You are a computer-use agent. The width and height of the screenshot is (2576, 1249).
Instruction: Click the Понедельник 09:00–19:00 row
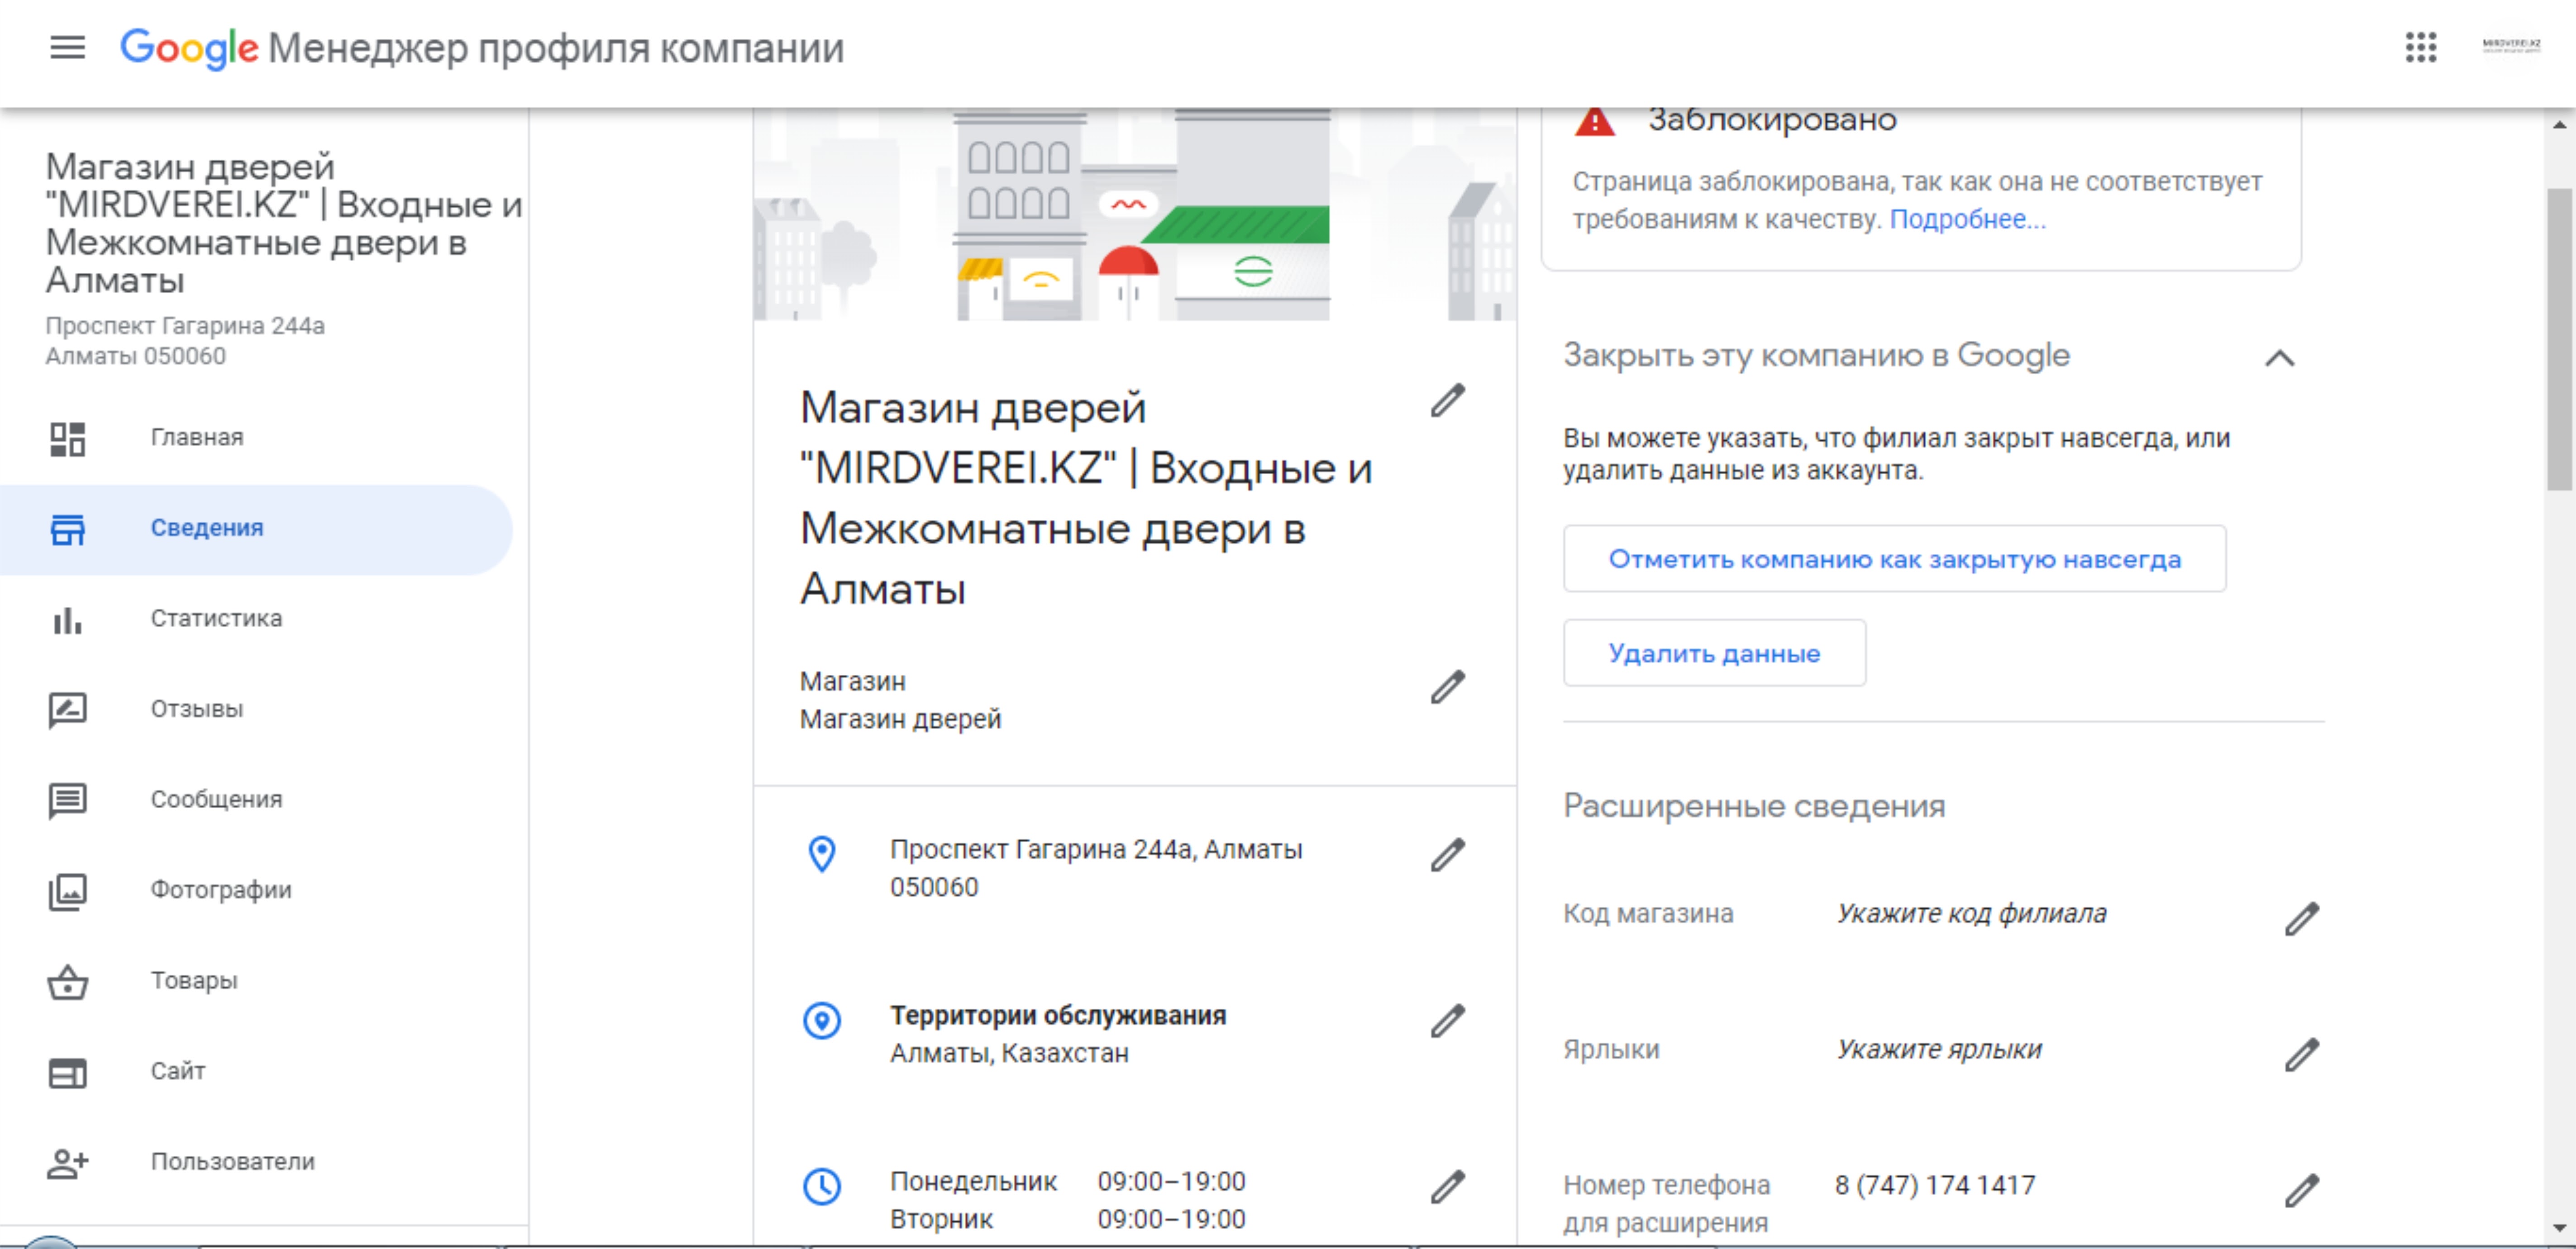[x=1068, y=1182]
